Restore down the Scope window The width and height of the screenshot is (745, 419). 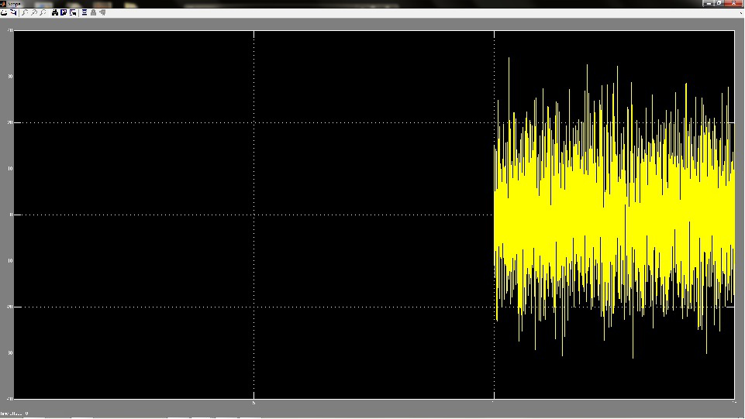click(x=719, y=3)
